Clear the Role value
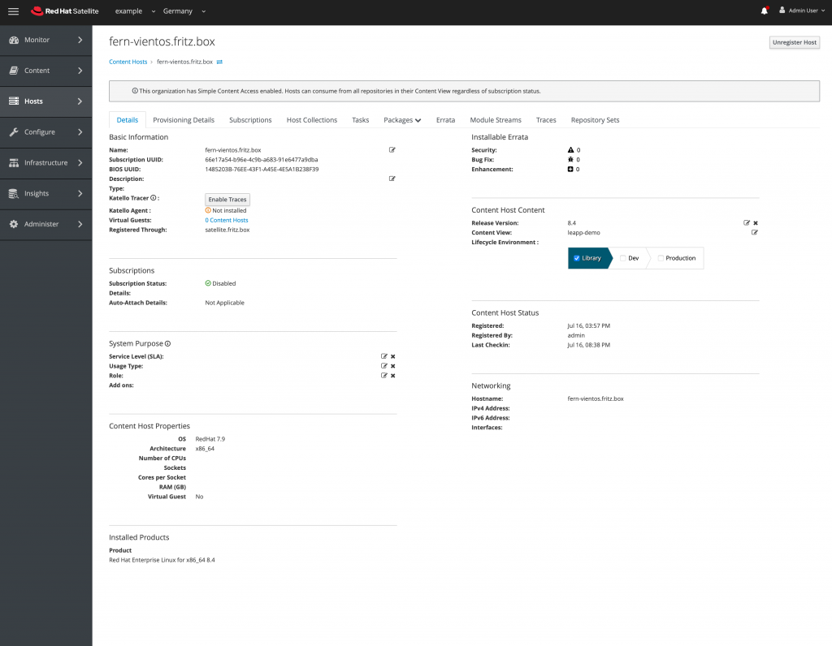The height and width of the screenshot is (646, 832). tap(393, 376)
